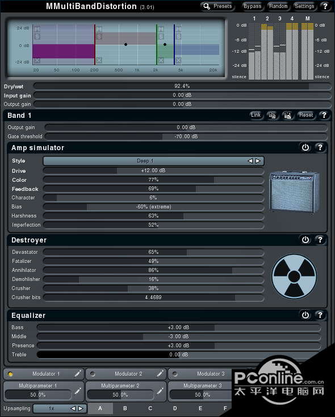The width and height of the screenshot is (335, 417).
Task: Click the Multiparameter 3 value field
Action: 200,395
